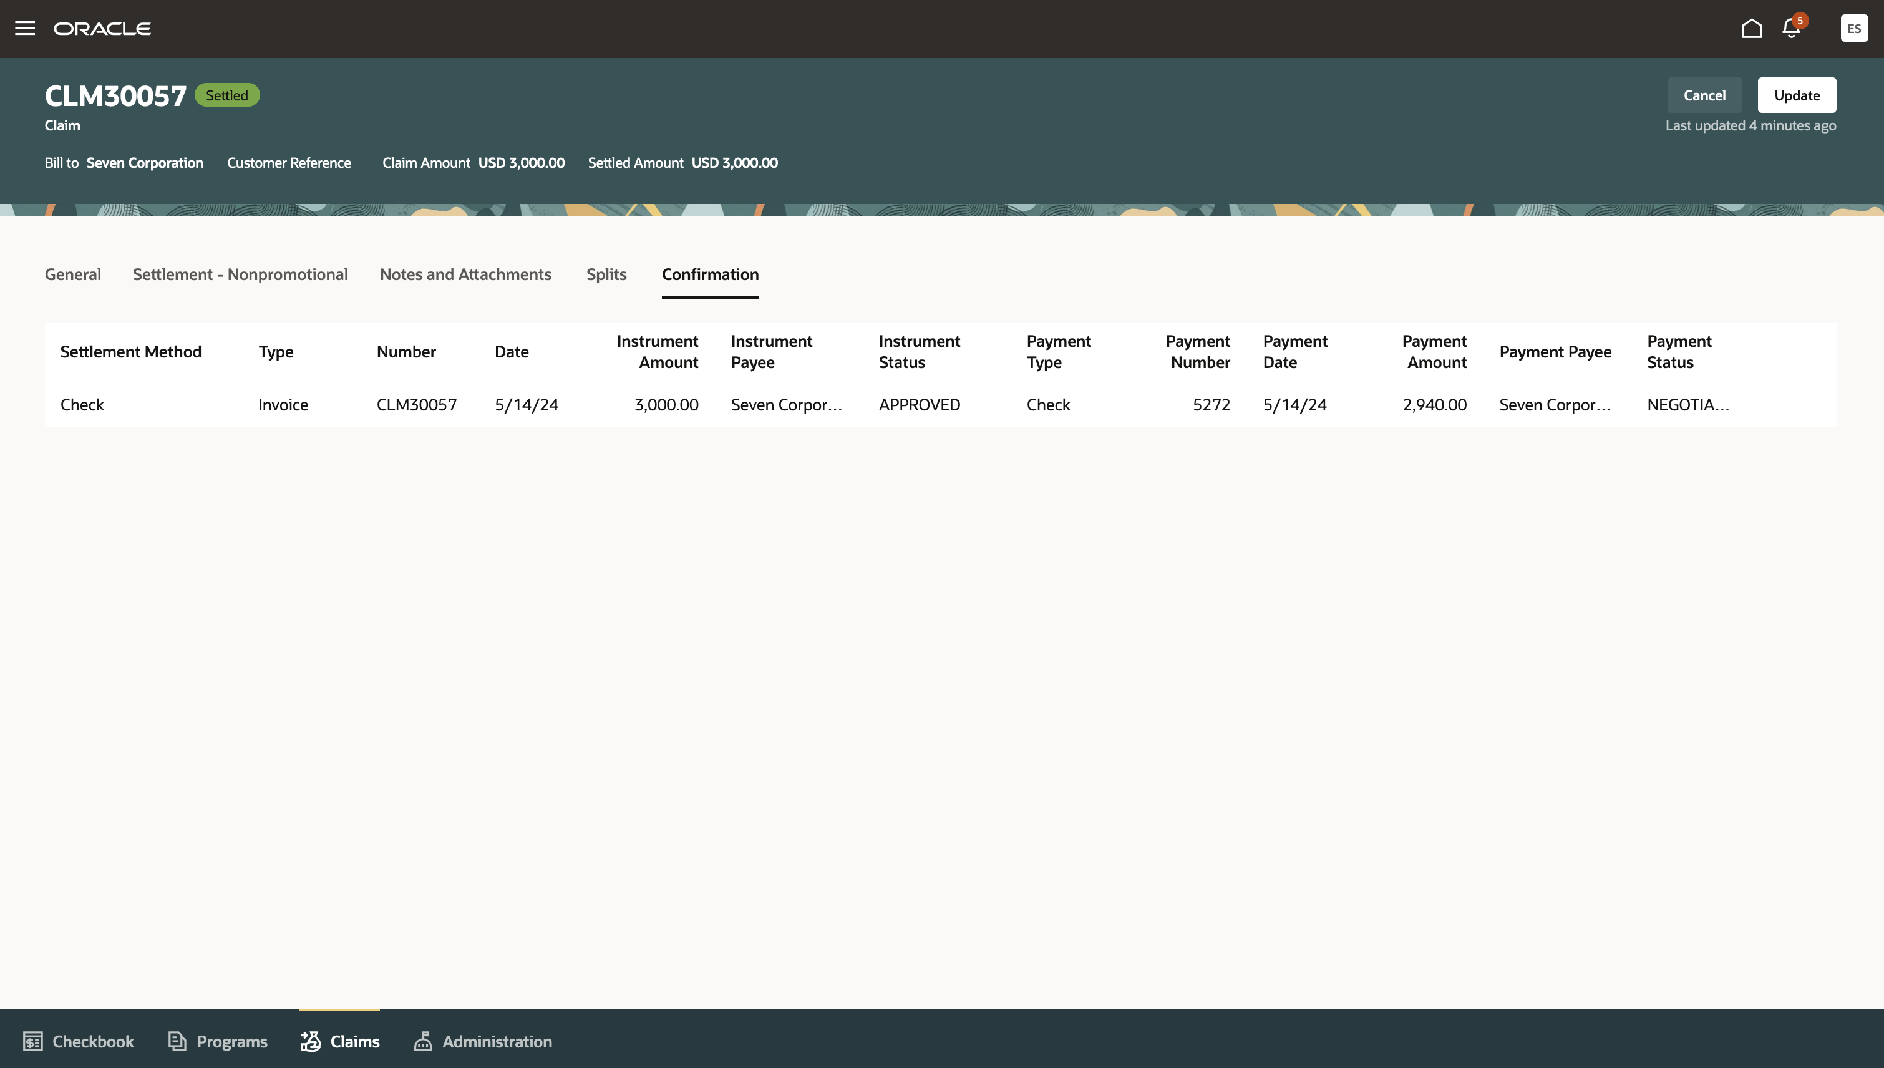Switch to the General tab
The height and width of the screenshot is (1068, 1884).
click(72, 274)
